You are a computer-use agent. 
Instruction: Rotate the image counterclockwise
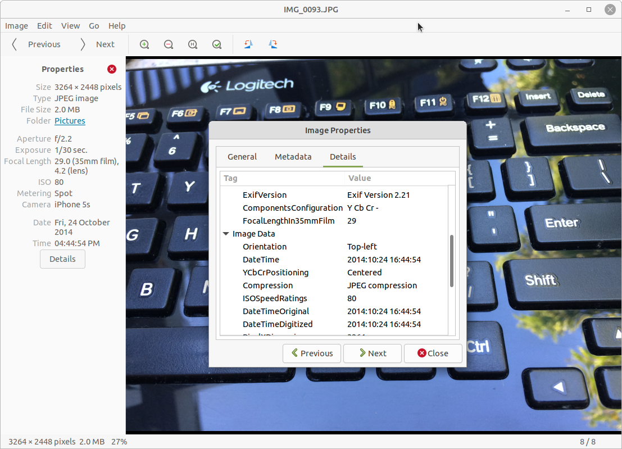(248, 44)
